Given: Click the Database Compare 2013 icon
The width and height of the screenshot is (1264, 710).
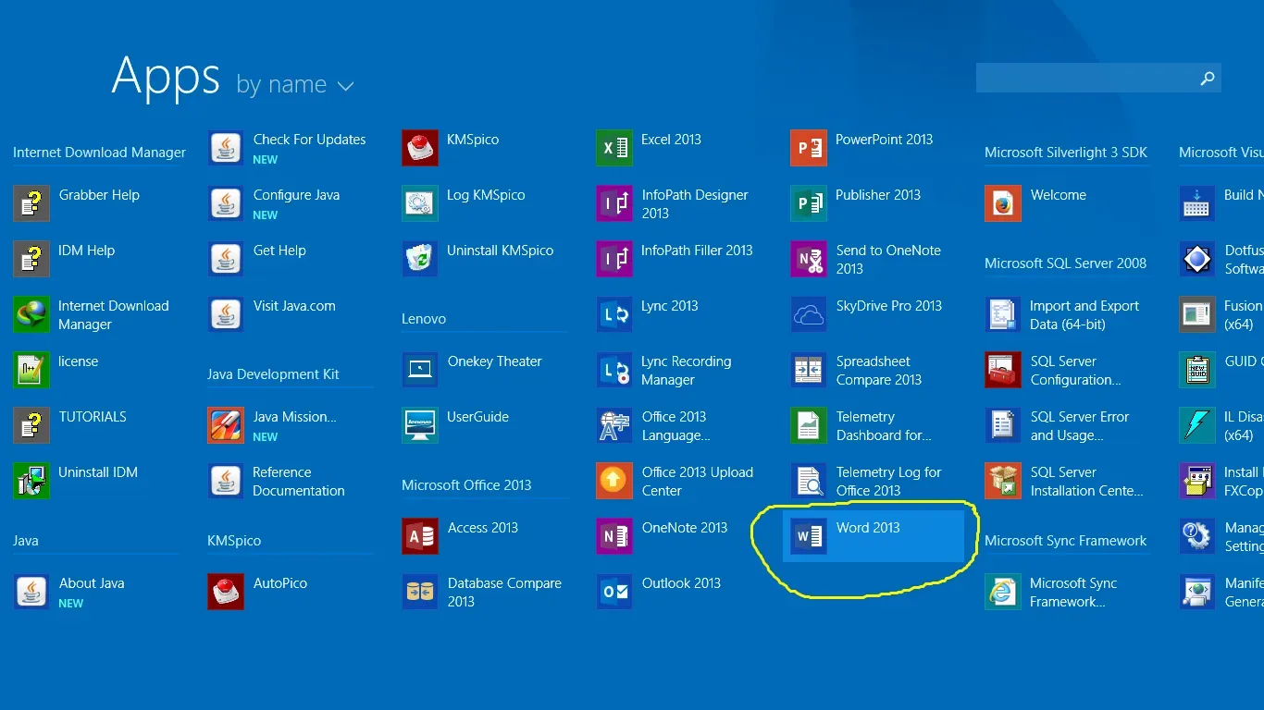Looking at the screenshot, I should click(x=420, y=592).
